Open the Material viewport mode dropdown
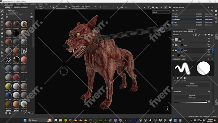 (x=161, y=12)
